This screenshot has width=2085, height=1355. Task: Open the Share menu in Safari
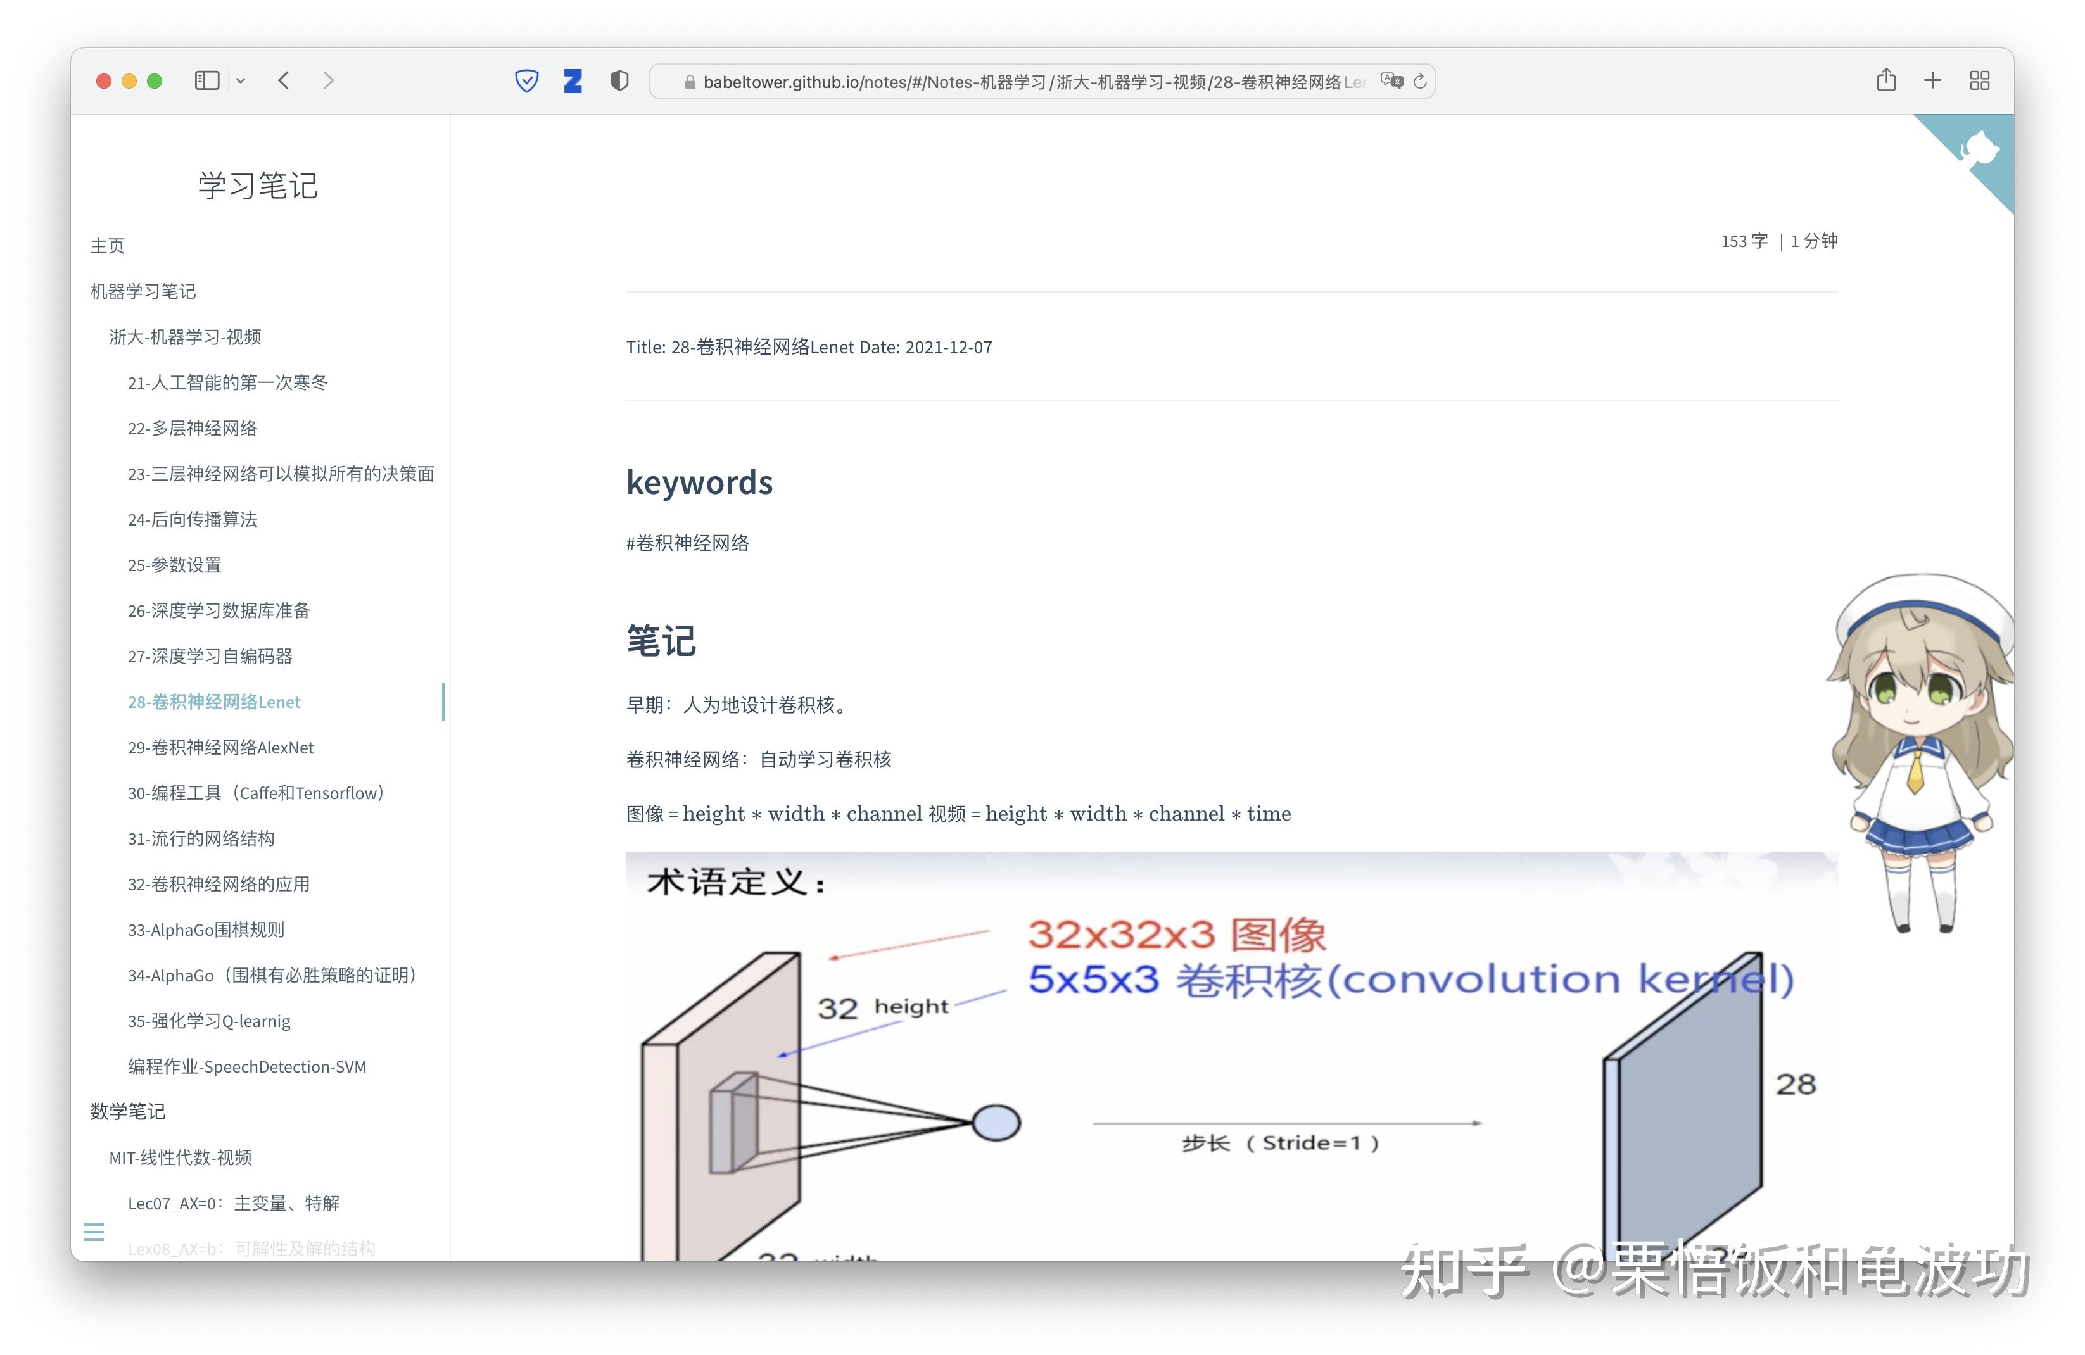[x=1886, y=80]
